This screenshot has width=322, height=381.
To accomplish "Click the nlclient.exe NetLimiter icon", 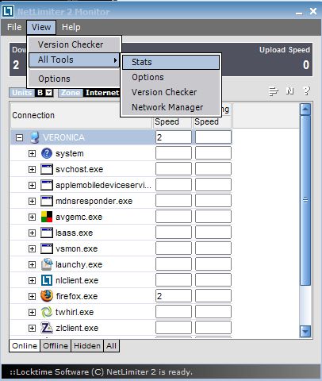I will [x=47, y=280].
